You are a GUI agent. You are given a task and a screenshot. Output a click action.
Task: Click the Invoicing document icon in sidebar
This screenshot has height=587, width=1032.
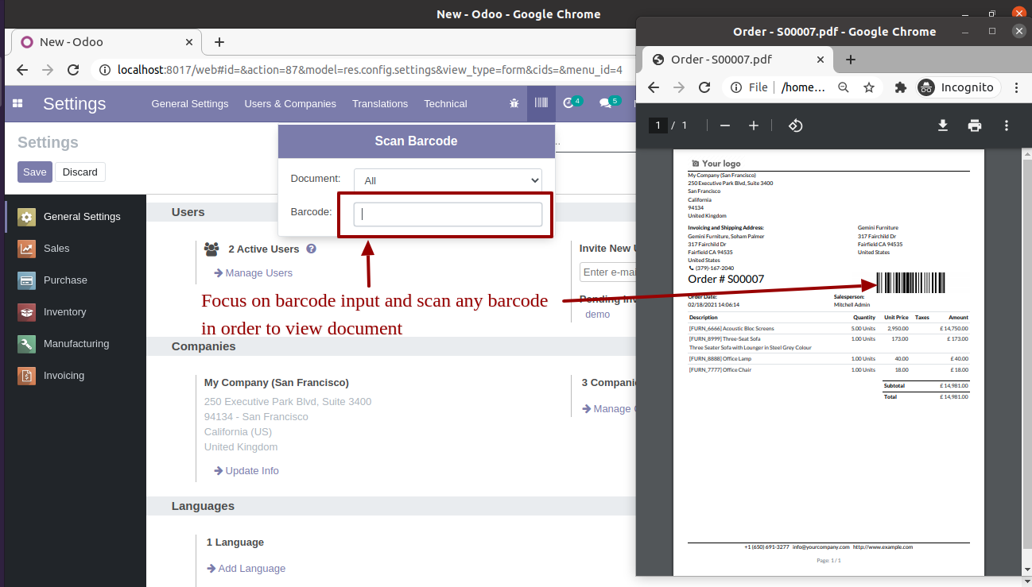coord(27,376)
